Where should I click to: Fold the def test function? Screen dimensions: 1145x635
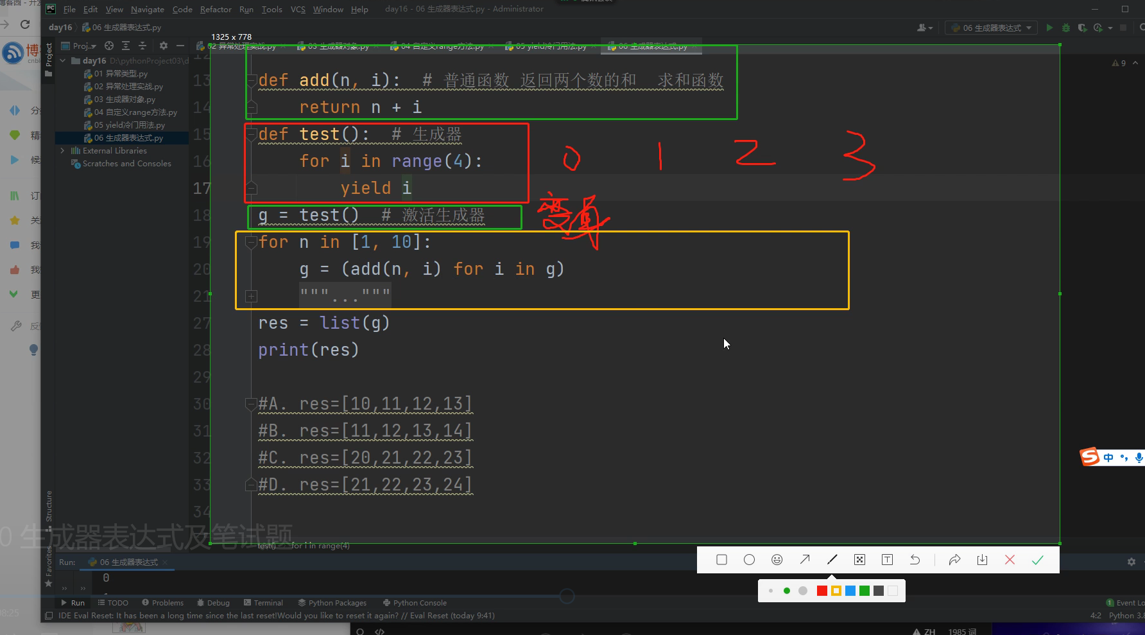252,134
